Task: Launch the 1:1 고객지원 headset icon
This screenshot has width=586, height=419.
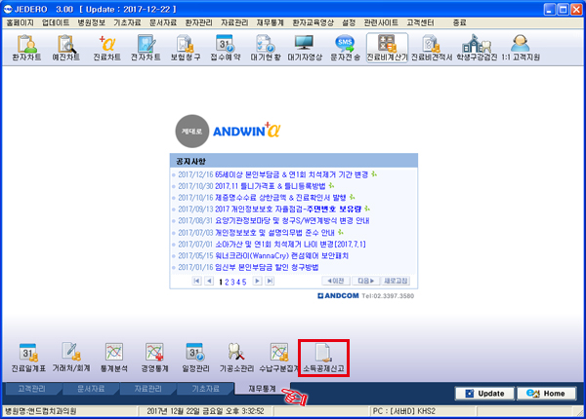Action: coord(521,48)
